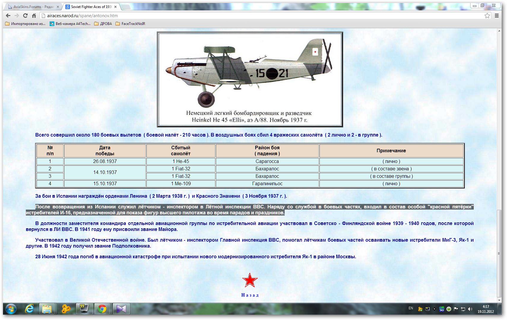Select the Soviet Fighter Aces tab

pos(91,7)
